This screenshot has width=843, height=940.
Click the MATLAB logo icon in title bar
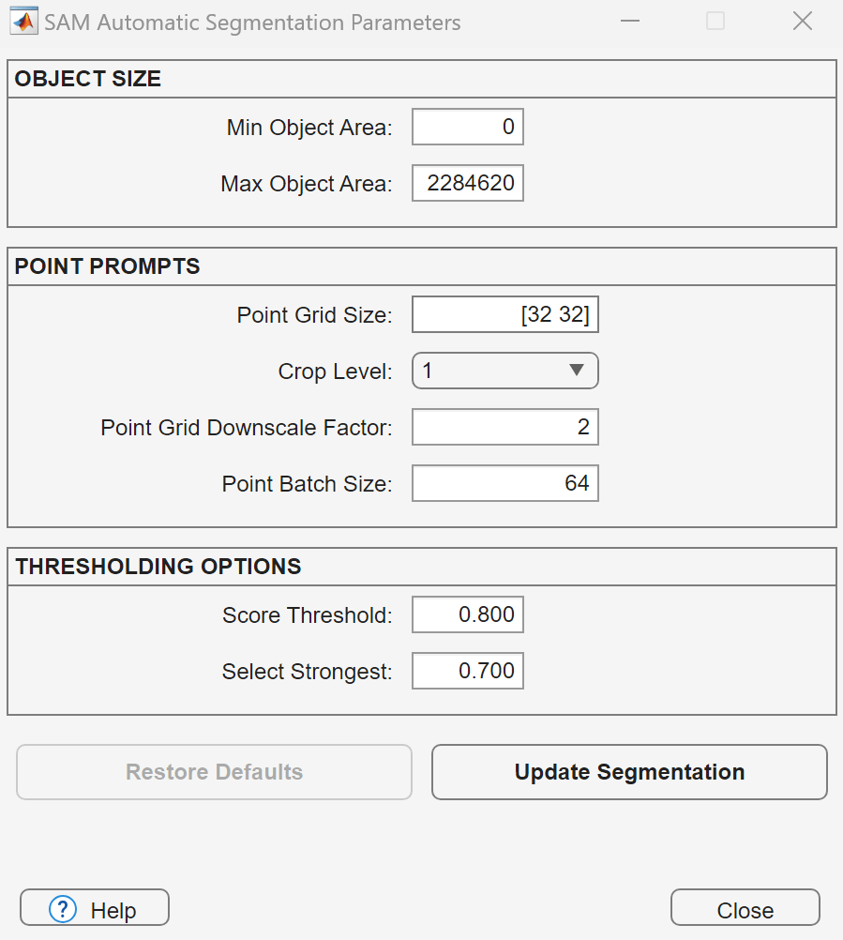tap(23, 22)
